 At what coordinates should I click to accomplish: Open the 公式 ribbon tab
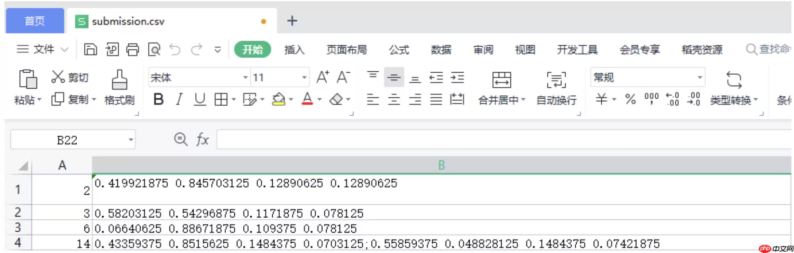(399, 50)
